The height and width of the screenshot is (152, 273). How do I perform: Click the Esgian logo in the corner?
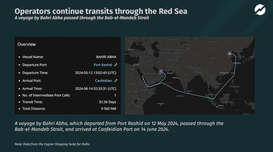[260, 10]
